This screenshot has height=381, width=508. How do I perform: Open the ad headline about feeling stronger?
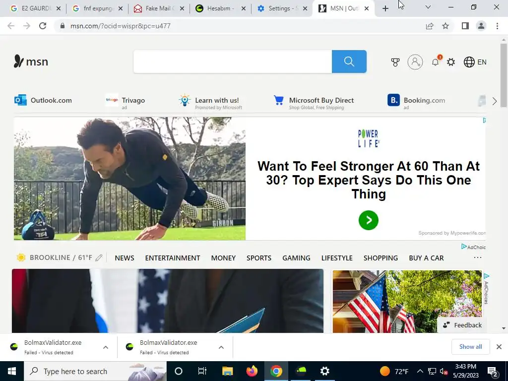(369, 180)
